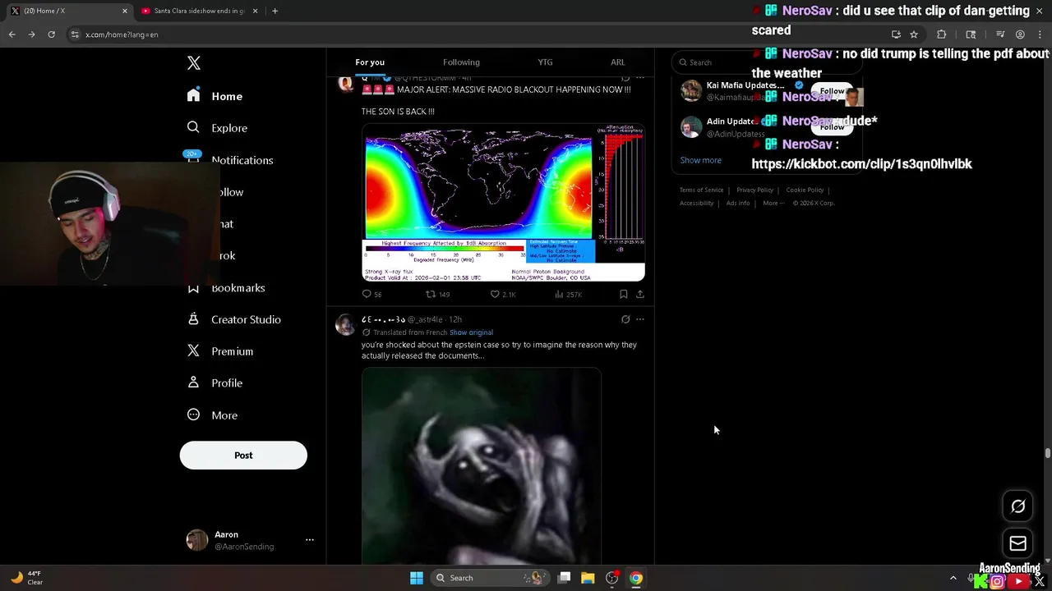Click the page vertical scrollbar thumb
This screenshot has height=591, width=1052.
pyautogui.click(x=1047, y=453)
